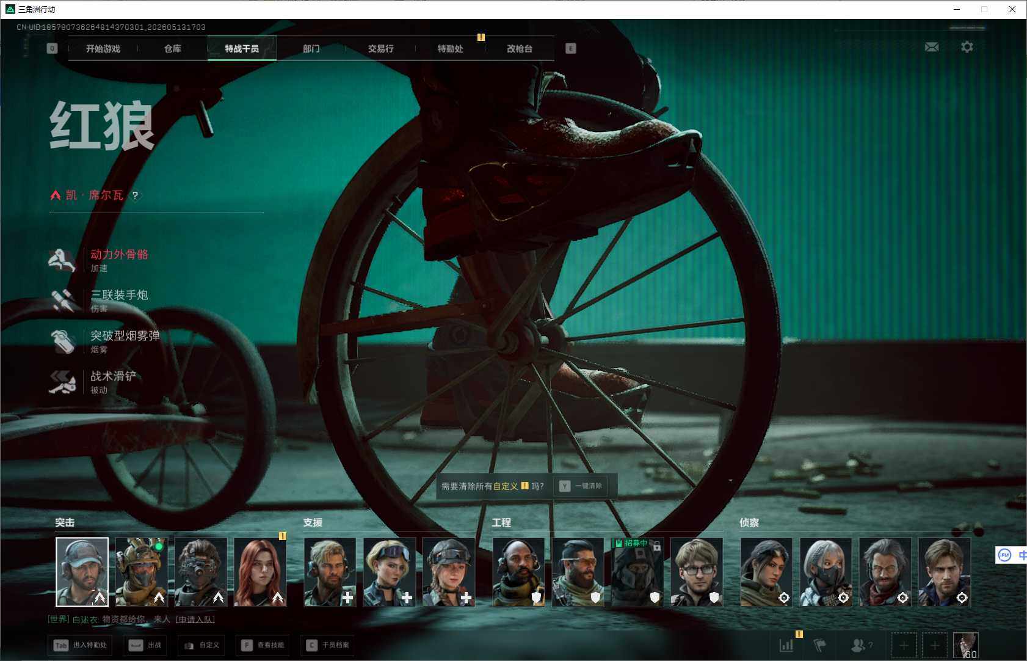Select the silver-haired masked recon operator portrait
The width and height of the screenshot is (1027, 661).
coord(826,572)
